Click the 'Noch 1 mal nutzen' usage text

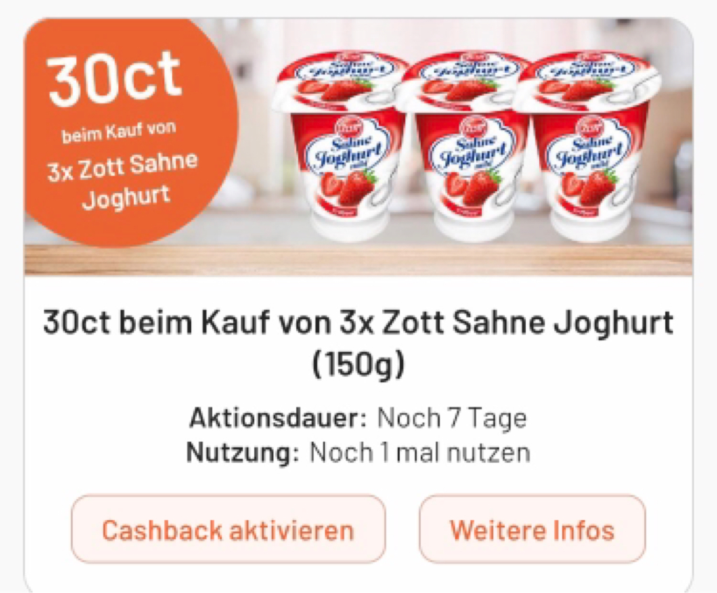point(420,453)
